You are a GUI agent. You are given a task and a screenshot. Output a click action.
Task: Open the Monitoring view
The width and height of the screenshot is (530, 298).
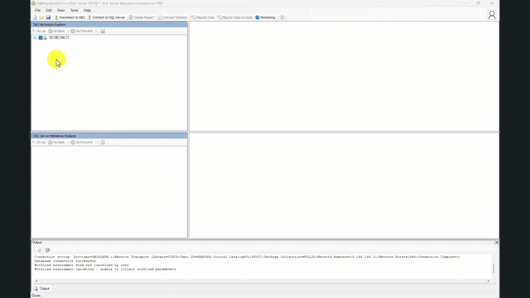tap(265, 17)
